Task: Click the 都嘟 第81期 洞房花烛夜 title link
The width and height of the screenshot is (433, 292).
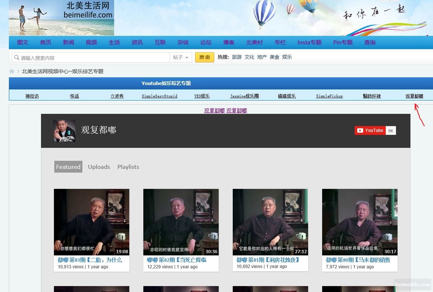Action: (267, 260)
